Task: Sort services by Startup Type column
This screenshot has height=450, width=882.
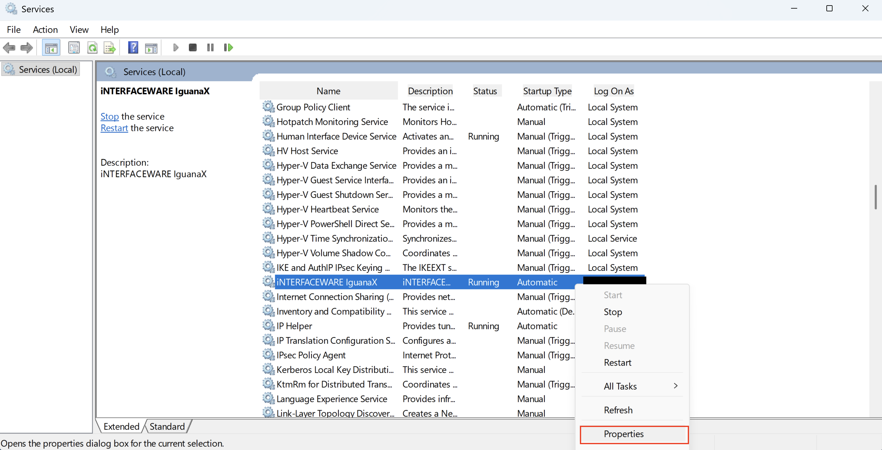Action: pos(547,91)
